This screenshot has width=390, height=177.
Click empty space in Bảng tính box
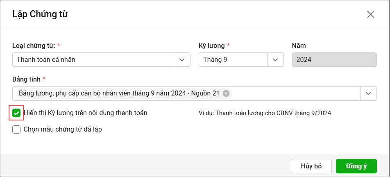point(296,93)
